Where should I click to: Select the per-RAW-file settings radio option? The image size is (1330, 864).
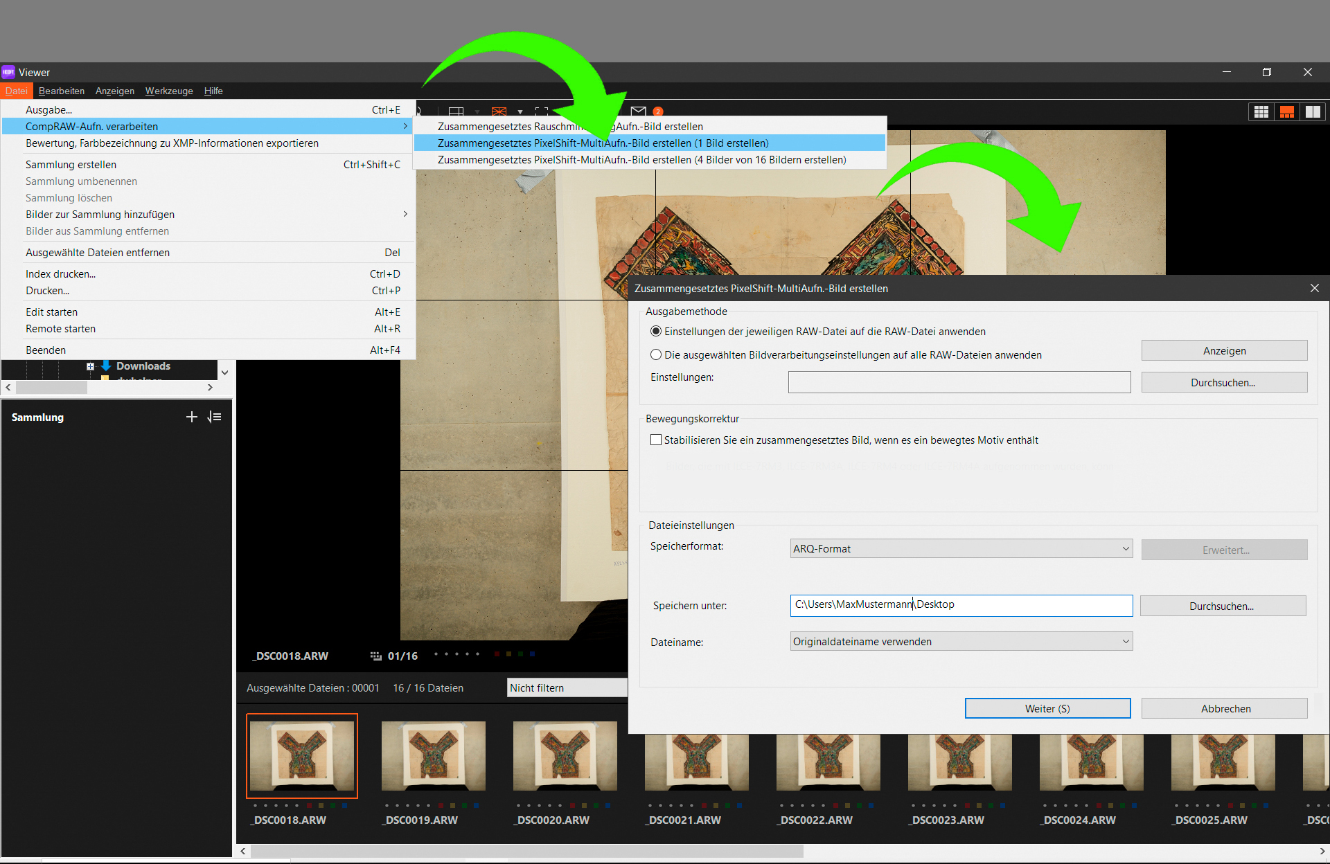[656, 331]
